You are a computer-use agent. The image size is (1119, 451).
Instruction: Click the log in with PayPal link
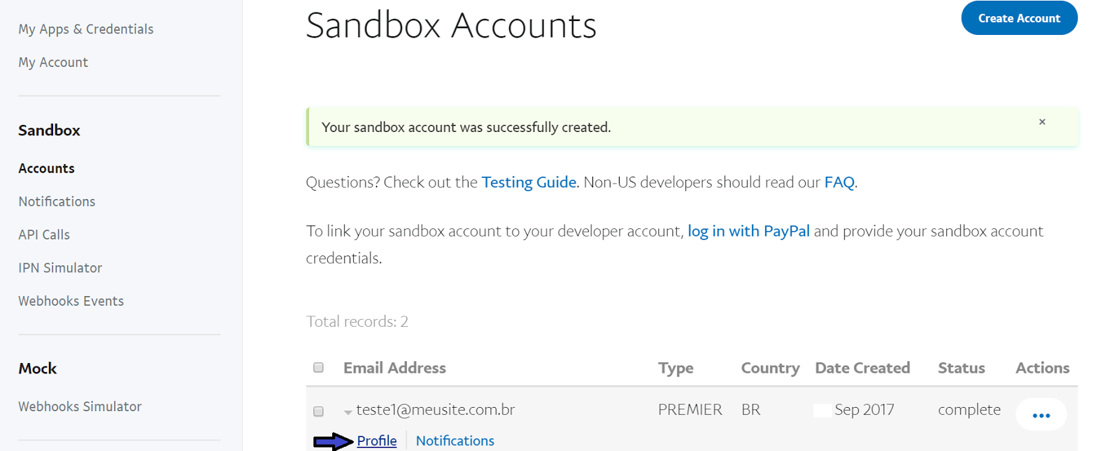(748, 231)
